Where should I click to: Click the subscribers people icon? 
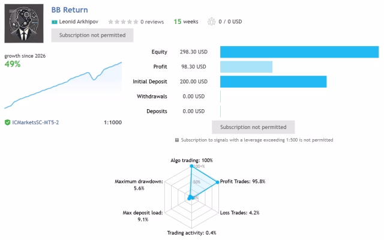(x=211, y=22)
